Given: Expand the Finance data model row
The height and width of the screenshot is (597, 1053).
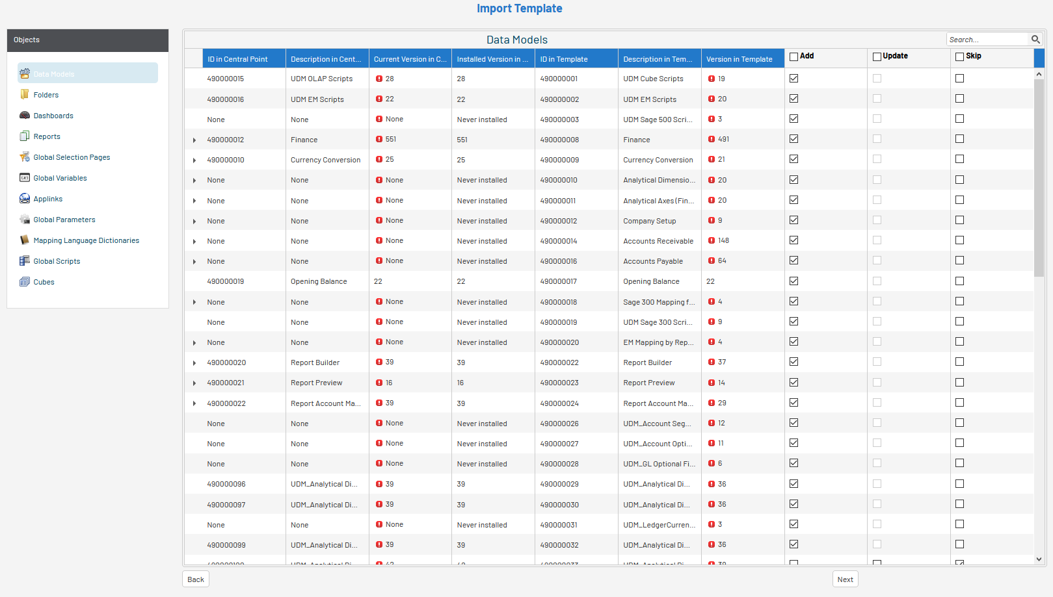Looking at the screenshot, I should pyautogui.click(x=194, y=140).
